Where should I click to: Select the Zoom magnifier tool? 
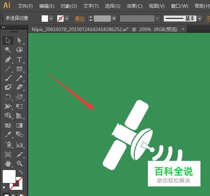19,164
